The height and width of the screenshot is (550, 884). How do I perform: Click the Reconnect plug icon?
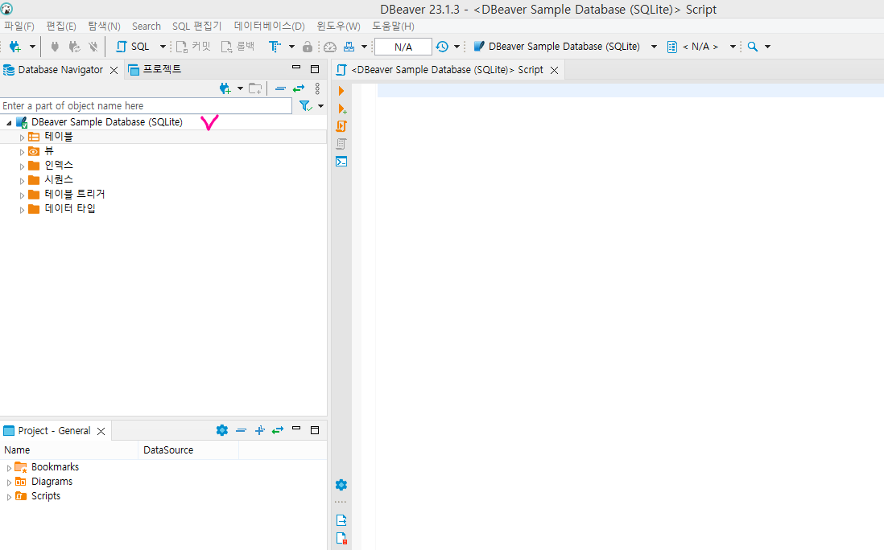[x=74, y=47]
